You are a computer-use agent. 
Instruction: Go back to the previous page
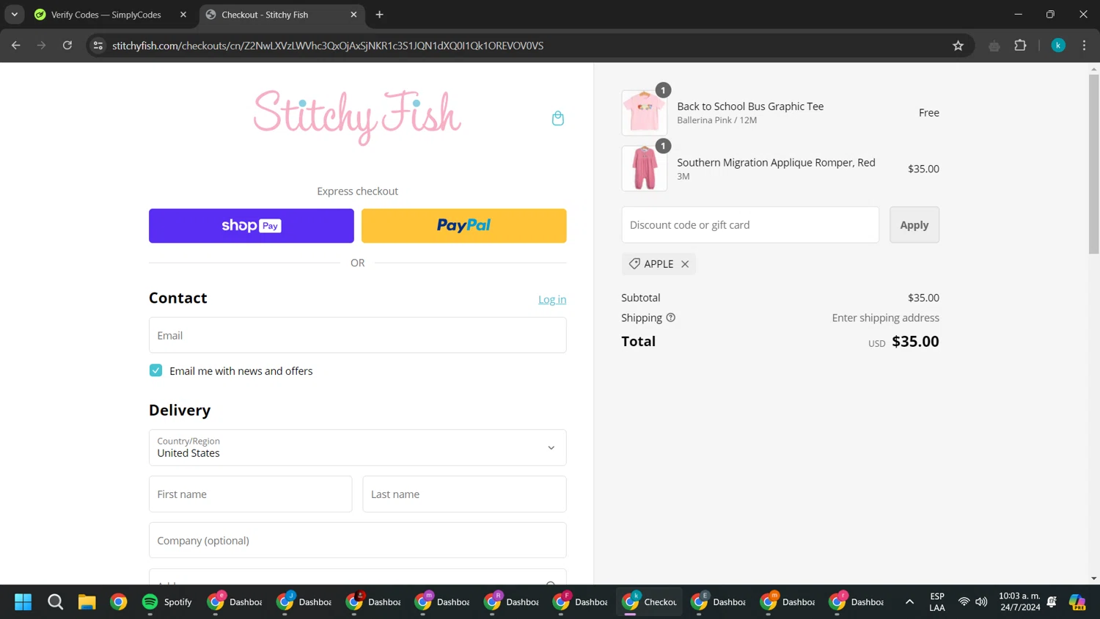point(16,45)
